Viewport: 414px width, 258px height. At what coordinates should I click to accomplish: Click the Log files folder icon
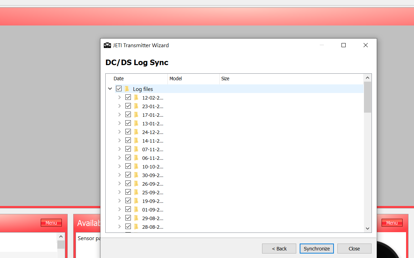pos(127,89)
